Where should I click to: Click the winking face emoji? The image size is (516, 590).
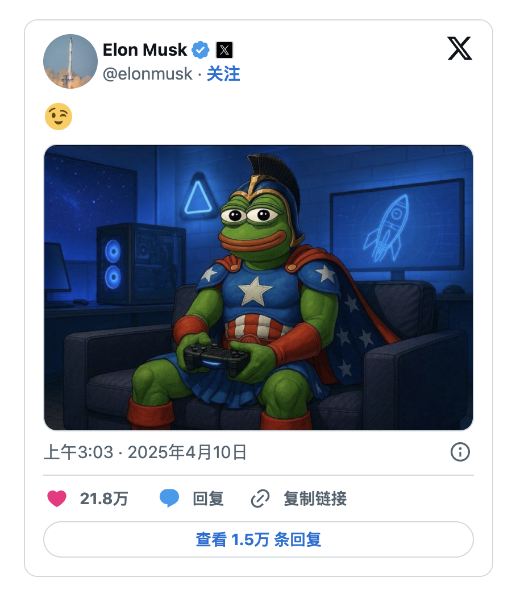(x=58, y=117)
